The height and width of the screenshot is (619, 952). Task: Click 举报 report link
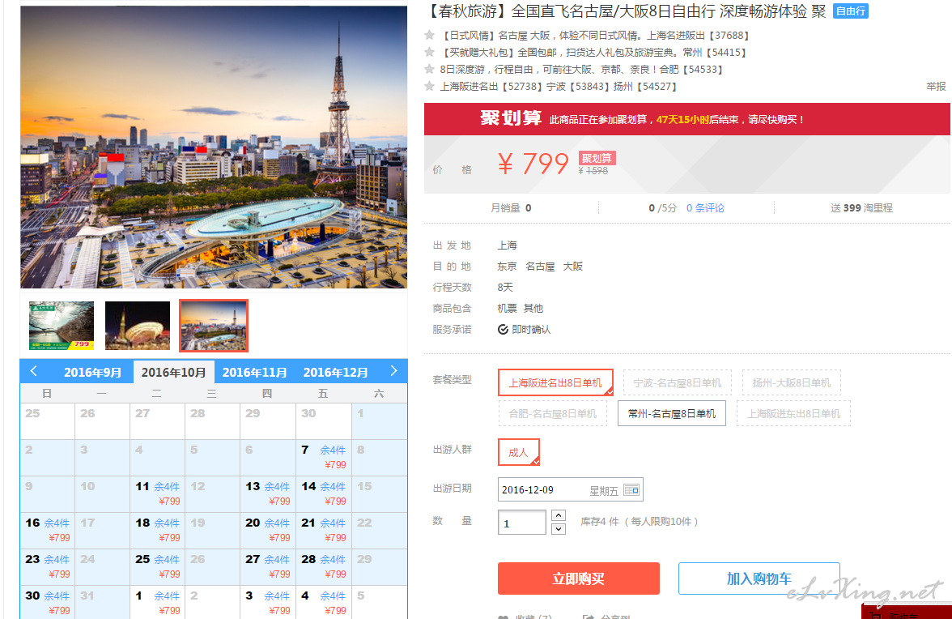click(936, 86)
